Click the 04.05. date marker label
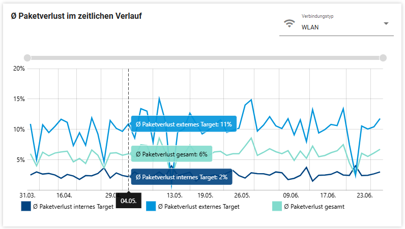Screen dimensions: 405x229 point(128,201)
